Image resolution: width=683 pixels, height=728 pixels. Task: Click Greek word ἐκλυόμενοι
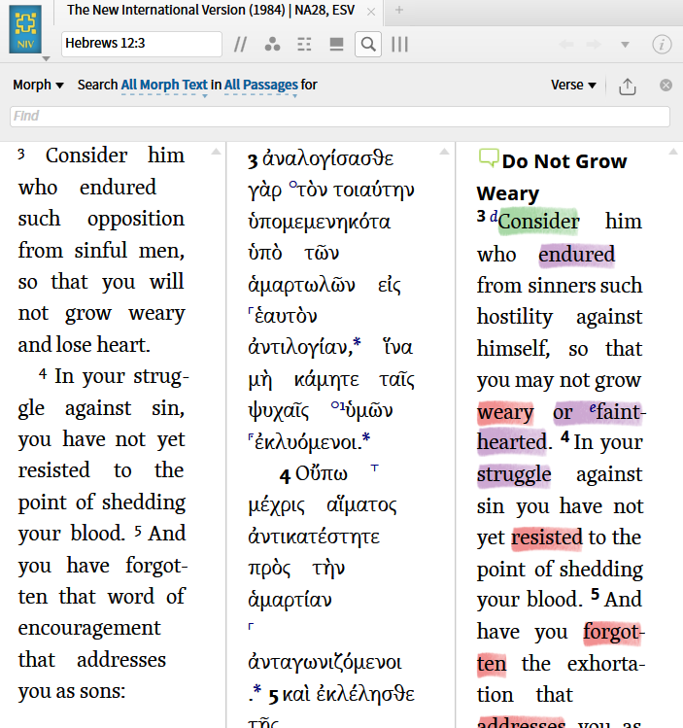[x=308, y=442]
